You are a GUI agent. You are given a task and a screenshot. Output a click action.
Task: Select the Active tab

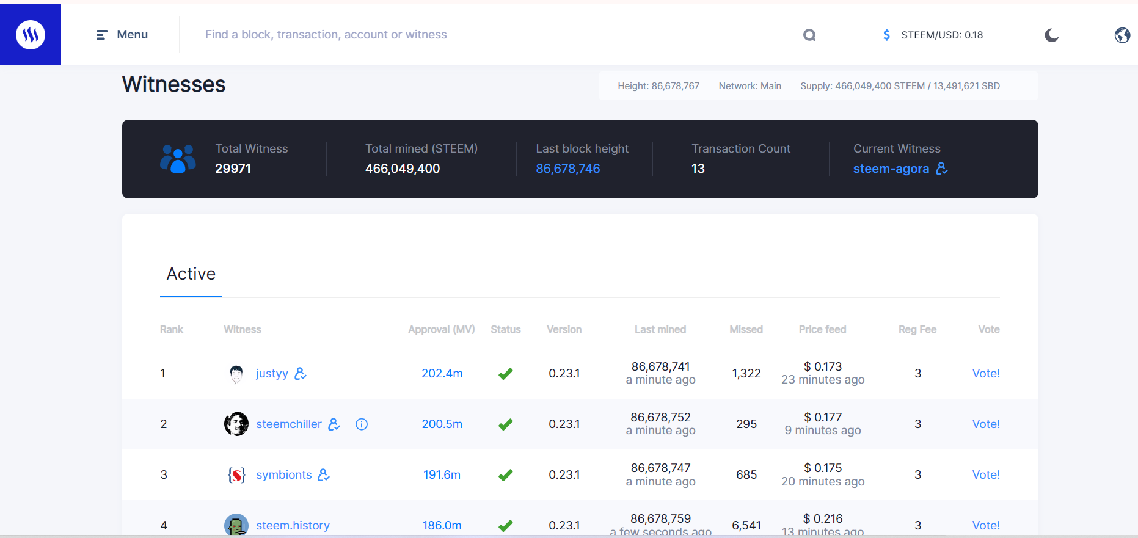[x=191, y=274]
